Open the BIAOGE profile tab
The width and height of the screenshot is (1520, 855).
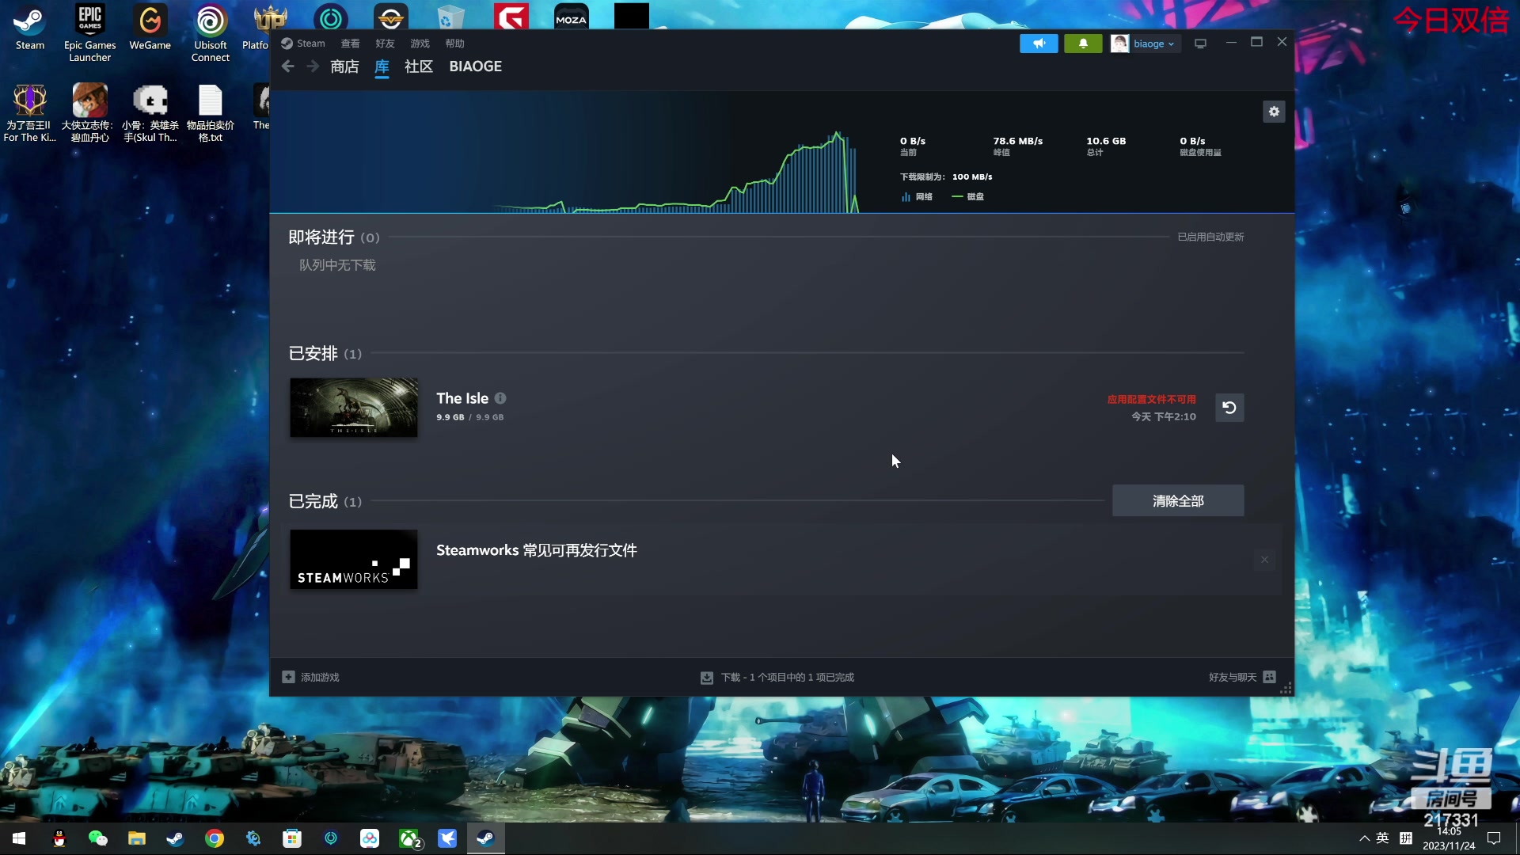pyautogui.click(x=476, y=66)
